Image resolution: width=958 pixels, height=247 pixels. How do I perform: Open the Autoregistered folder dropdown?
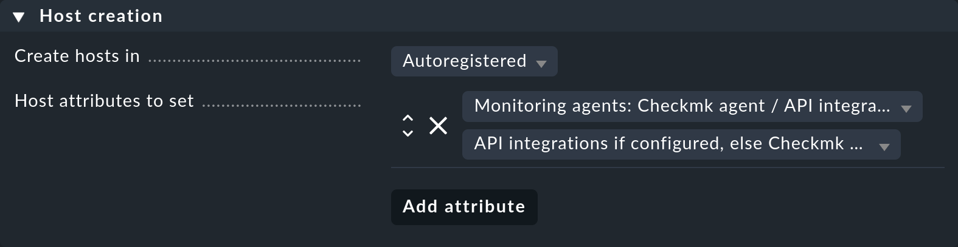(x=474, y=61)
